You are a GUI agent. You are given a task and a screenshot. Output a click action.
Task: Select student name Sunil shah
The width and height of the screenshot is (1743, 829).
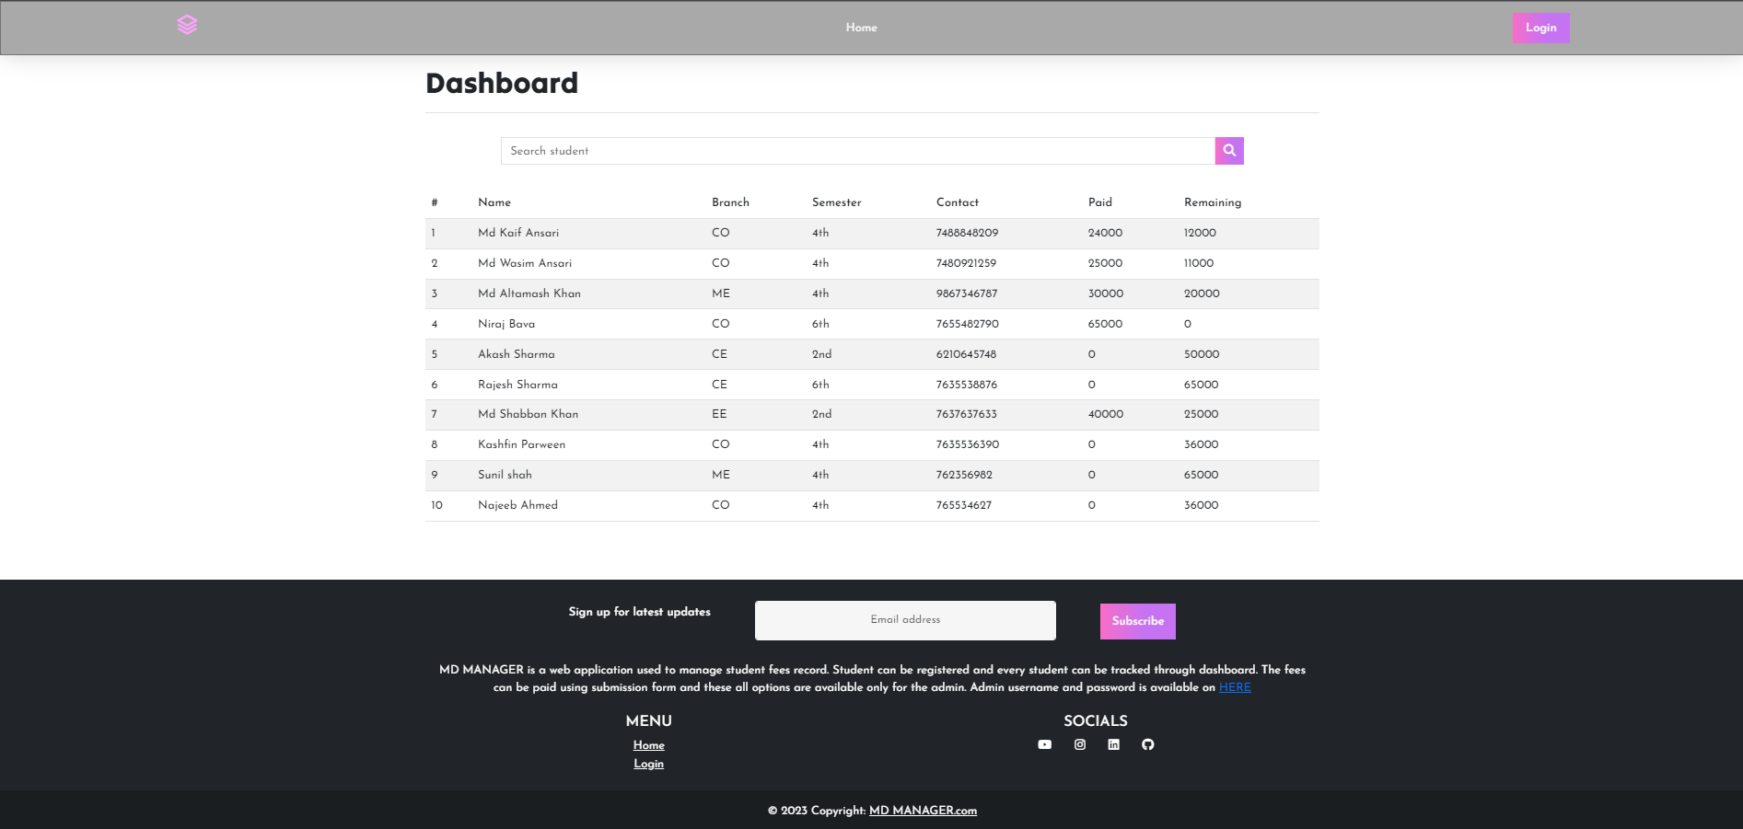[x=505, y=475]
